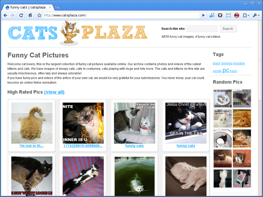
Task: Select the funny cats | catsplaza tab
Action: (x=28, y=7)
